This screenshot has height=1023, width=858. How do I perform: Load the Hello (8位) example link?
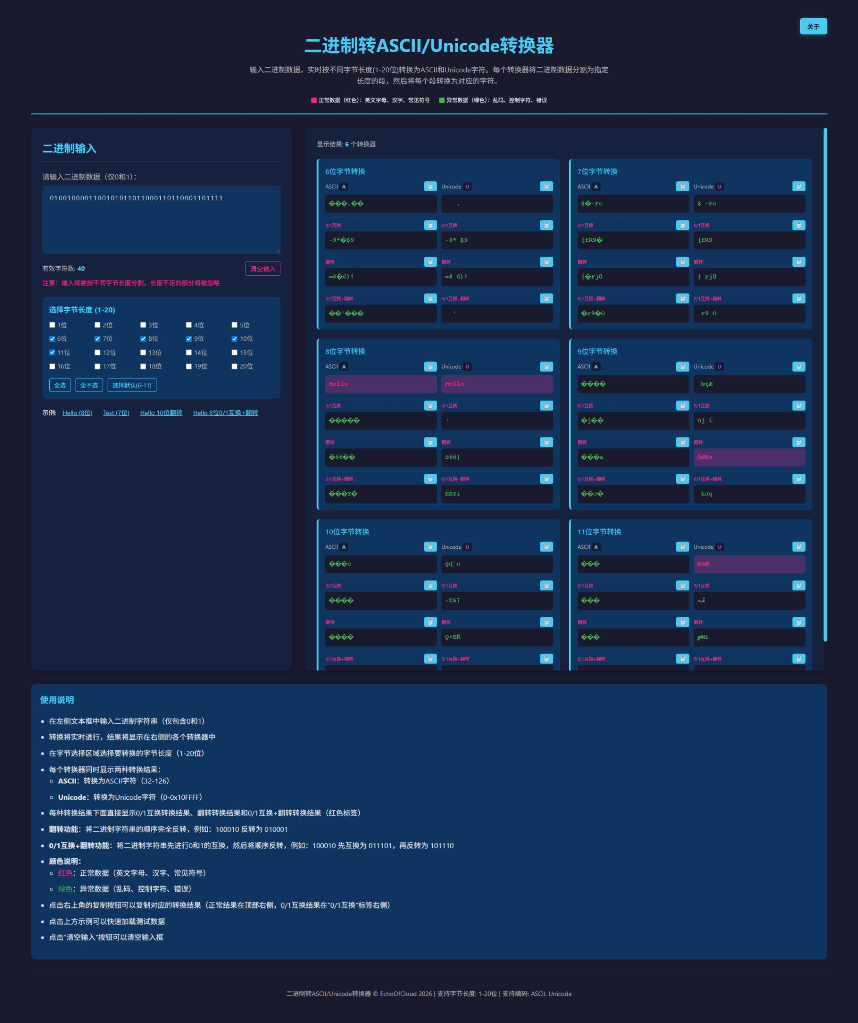[77, 413]
